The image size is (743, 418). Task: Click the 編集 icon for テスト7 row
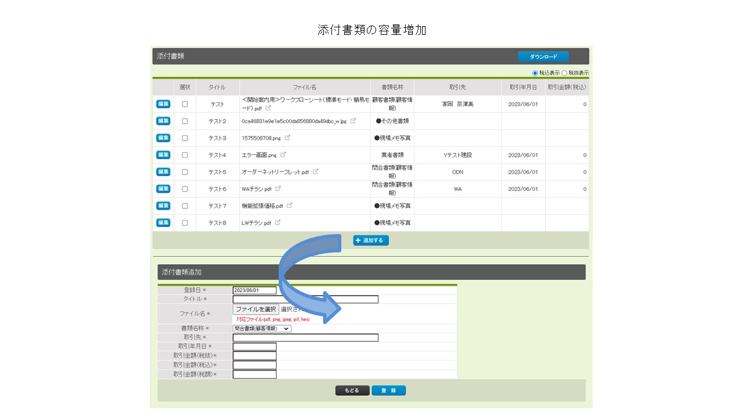click(x=163, y=206)
